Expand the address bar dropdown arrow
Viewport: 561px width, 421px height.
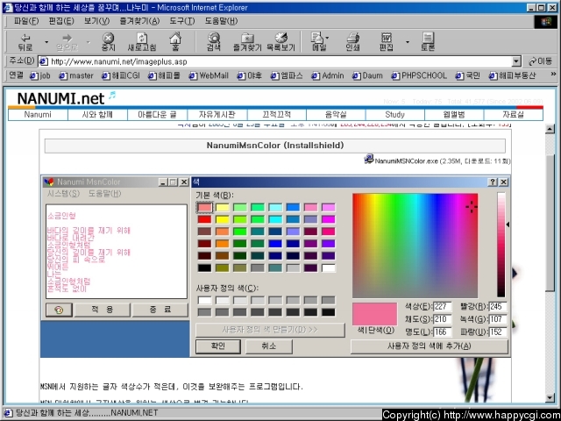[x=516, y=61]
